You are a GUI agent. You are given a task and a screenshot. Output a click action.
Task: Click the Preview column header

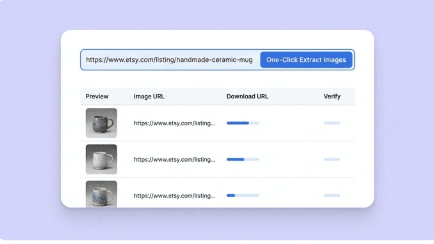coord(97,97)
